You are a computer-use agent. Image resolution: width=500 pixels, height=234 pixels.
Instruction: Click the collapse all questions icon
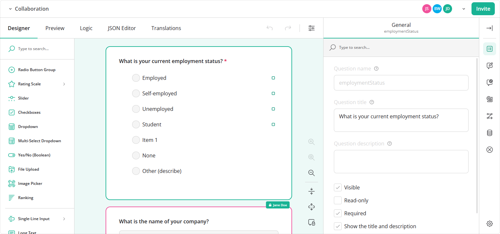click(312, 191)
